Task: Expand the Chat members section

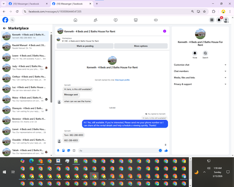Action: [200, 71]
